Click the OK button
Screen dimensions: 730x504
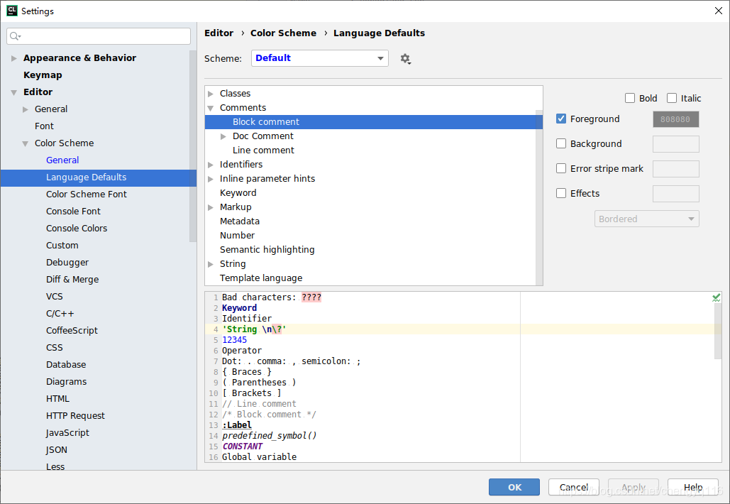514,487
